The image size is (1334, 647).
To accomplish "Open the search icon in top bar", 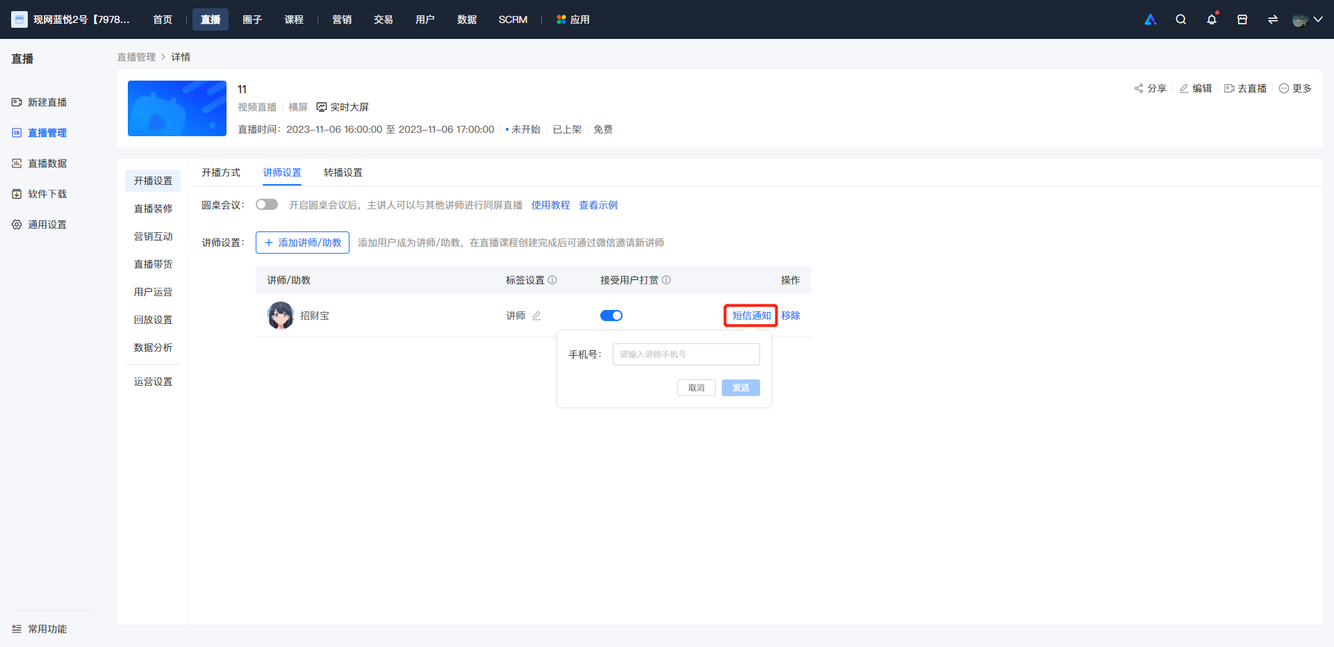I will (1180, 19).
